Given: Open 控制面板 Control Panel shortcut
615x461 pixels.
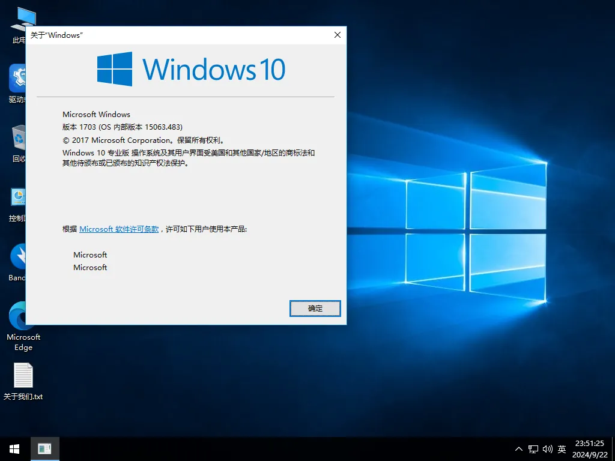Looking at the screenshot, I should click(18, 198).
